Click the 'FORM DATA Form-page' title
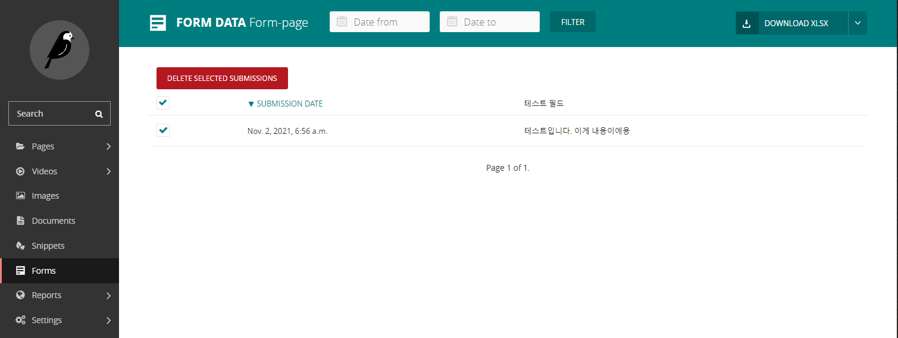Viewport: 898px width, 338px height. pyautogui.click(x=242, y=23)
